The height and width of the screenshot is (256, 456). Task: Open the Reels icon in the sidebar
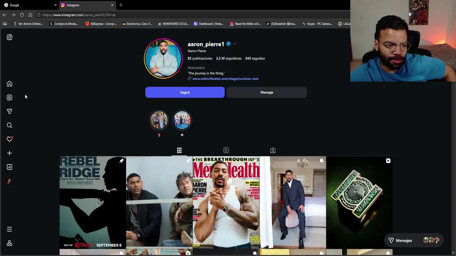(x=9, y=97)
